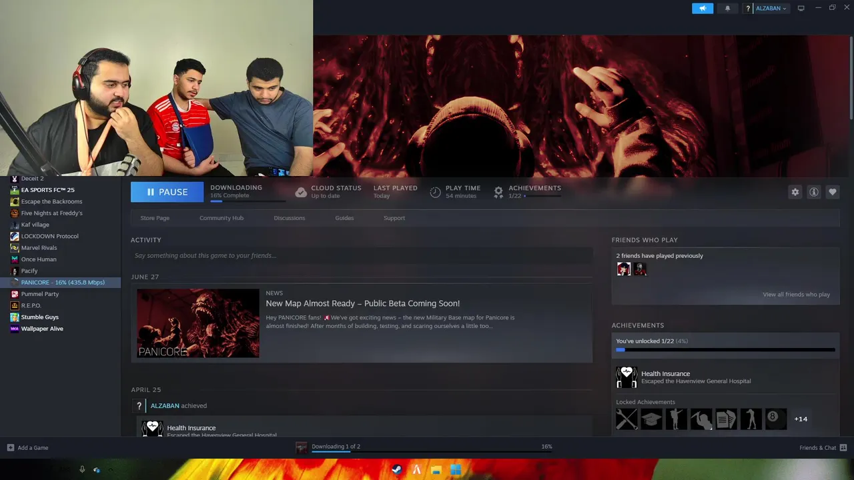854x480 pixels.
Task: Open ALZABAN profile link in activity feed
Action: pos(165,405)
